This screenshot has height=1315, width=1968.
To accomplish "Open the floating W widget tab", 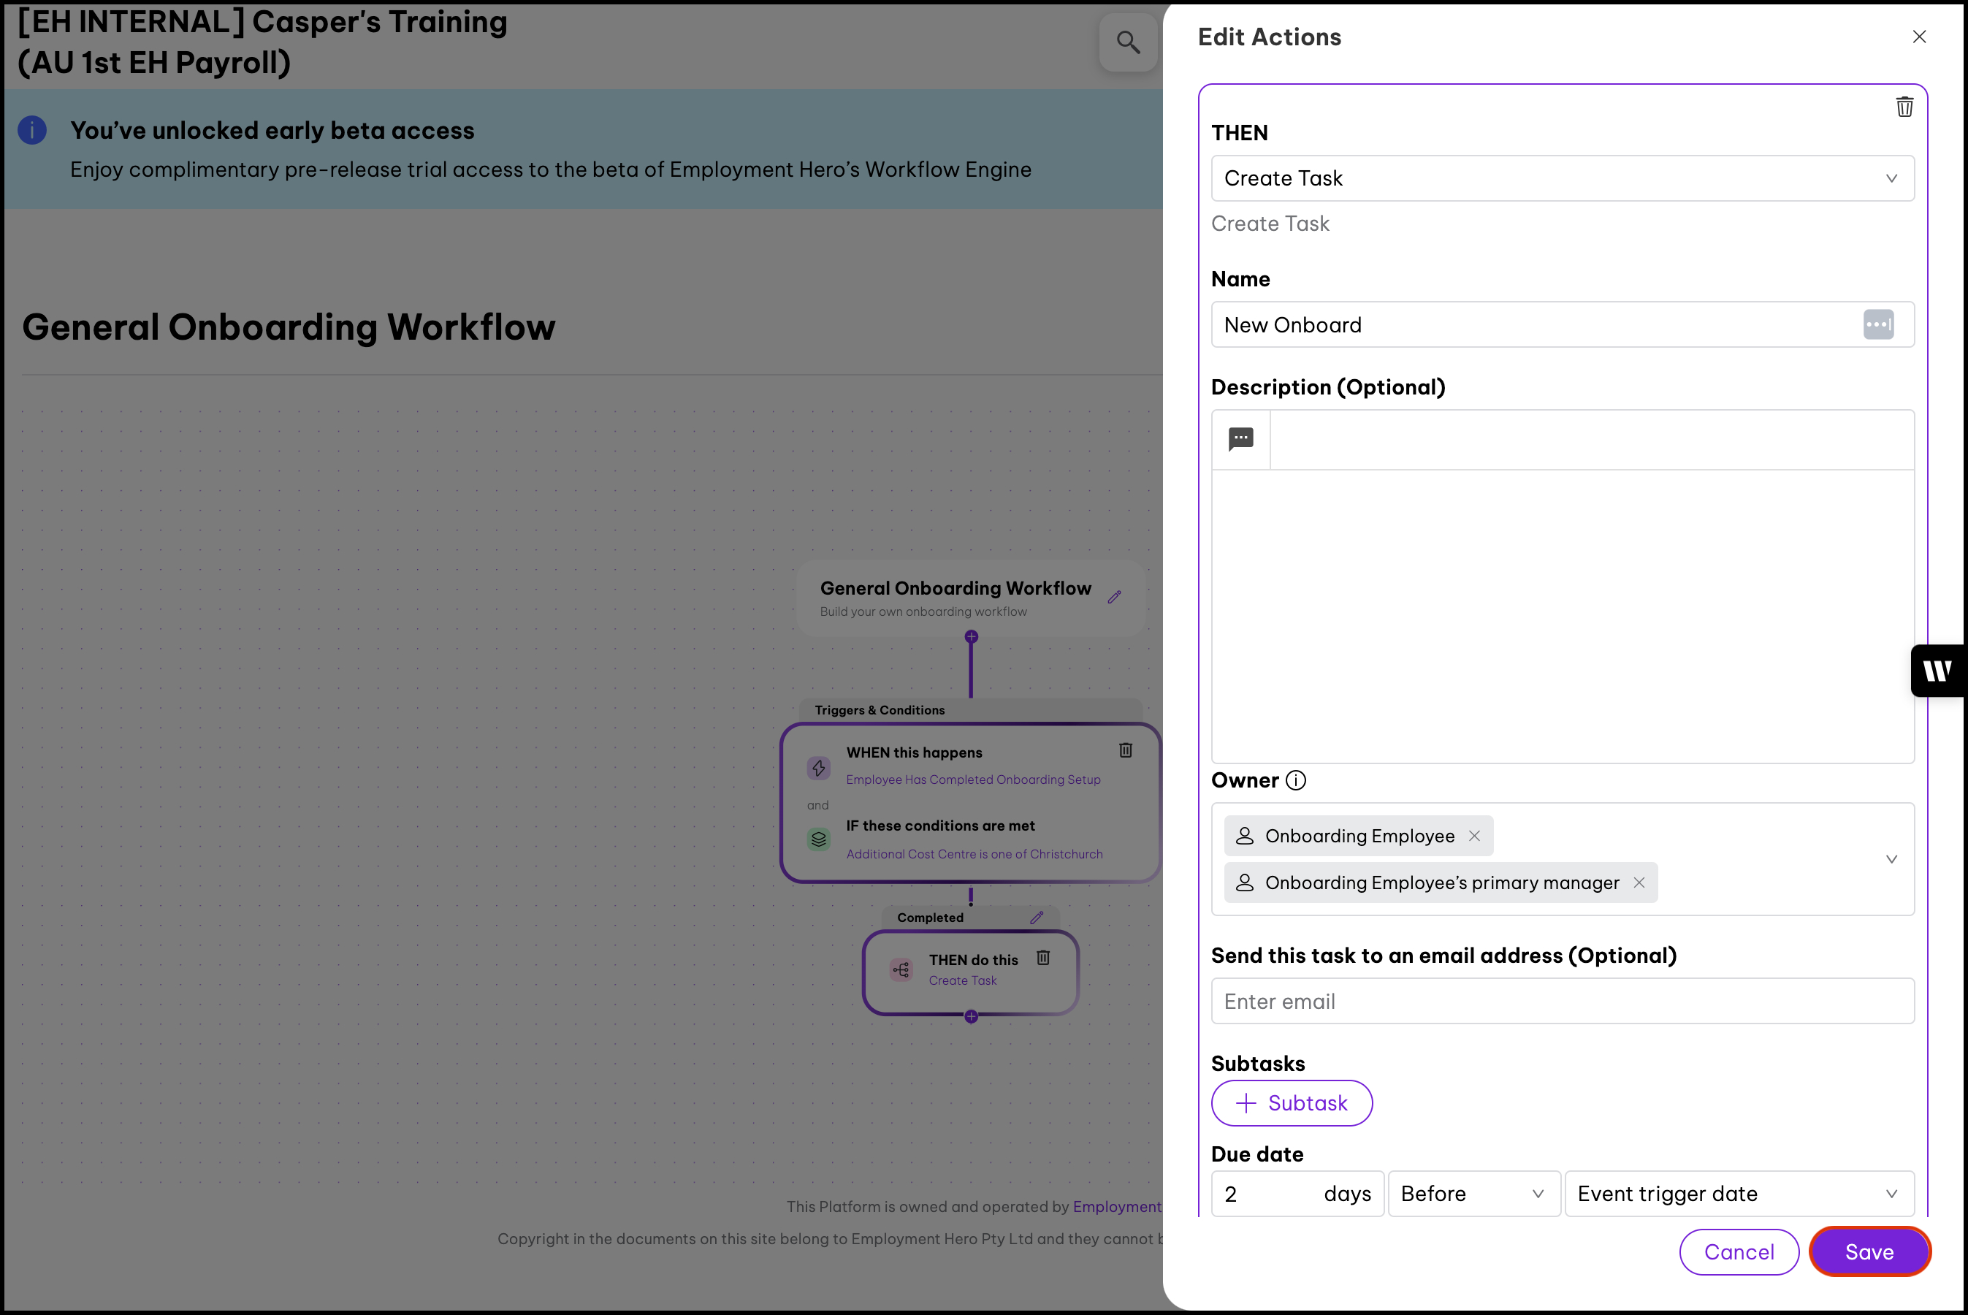I will point(1938,671).
